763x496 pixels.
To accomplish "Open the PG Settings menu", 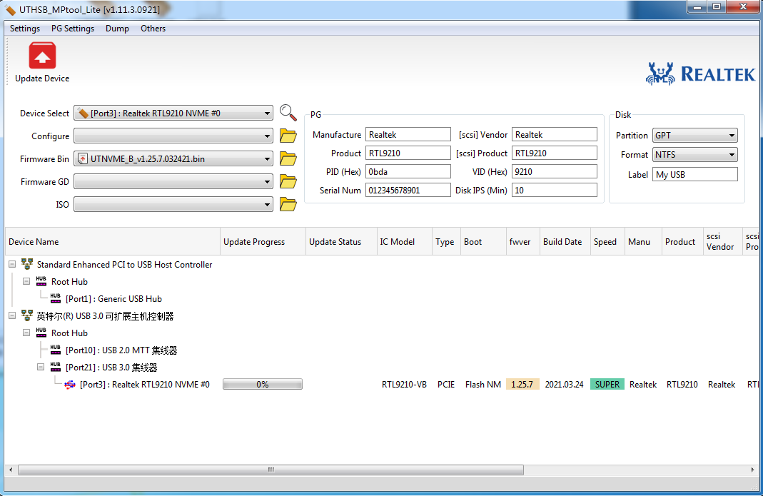I will (73, 29).
